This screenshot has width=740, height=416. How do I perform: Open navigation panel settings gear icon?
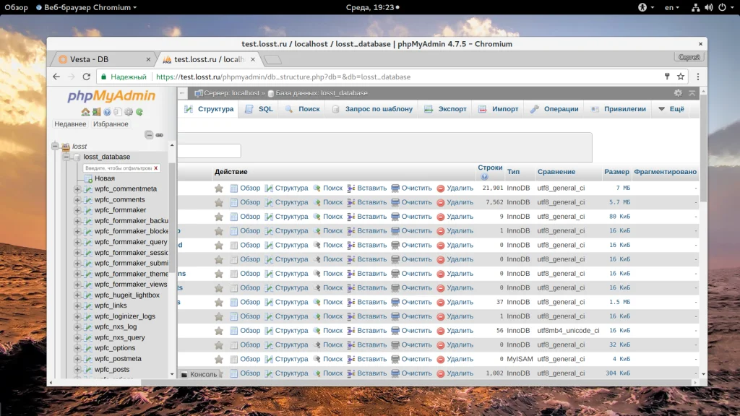click(128, 112)
